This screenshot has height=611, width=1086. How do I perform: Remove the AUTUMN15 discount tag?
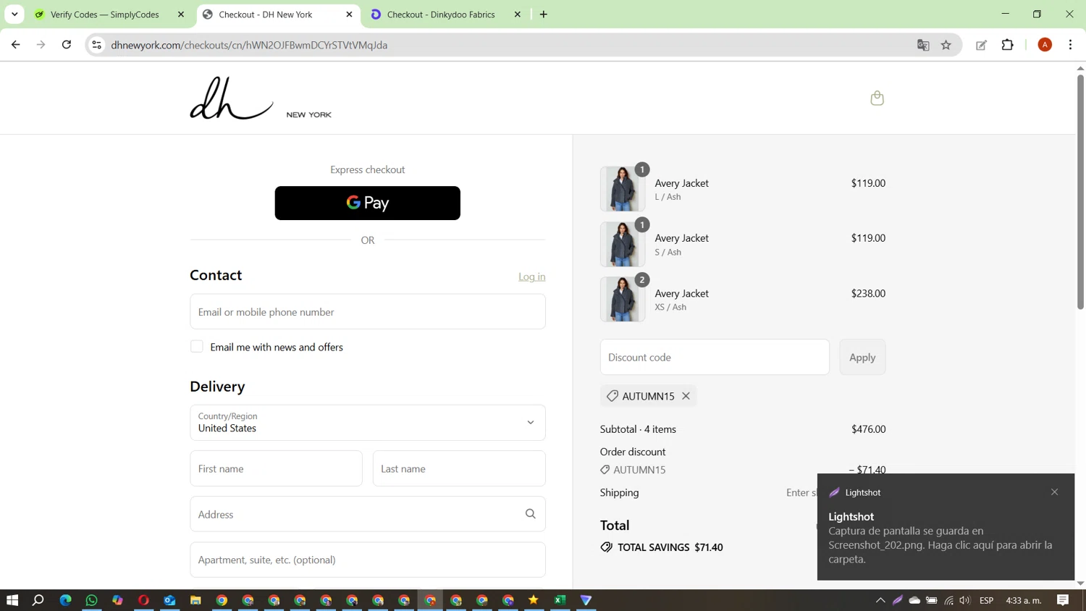(x=686, y=396)
